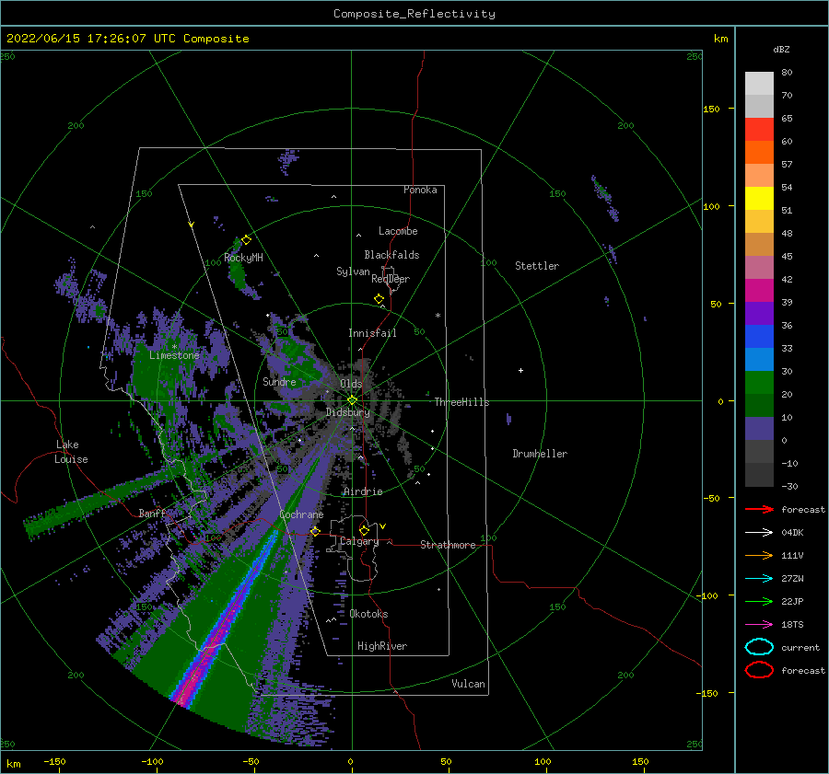Click the white cross marker east of ThreeHills

[x=520, y=370]
